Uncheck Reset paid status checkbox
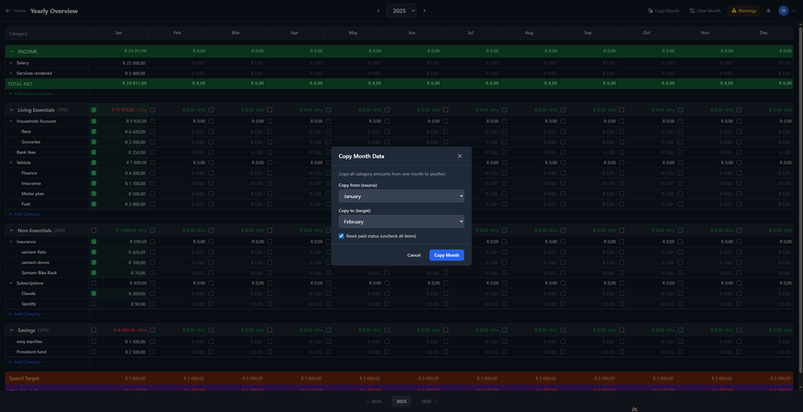This screenshot has height=412, width=803. point(341,236)
